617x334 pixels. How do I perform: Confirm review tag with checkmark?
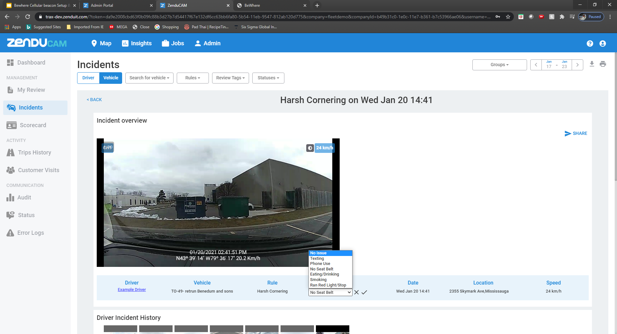pos(364,292)
